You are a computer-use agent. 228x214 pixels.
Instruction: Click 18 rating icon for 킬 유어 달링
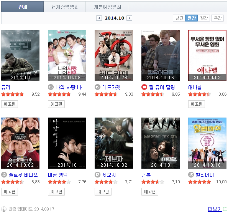144,87
